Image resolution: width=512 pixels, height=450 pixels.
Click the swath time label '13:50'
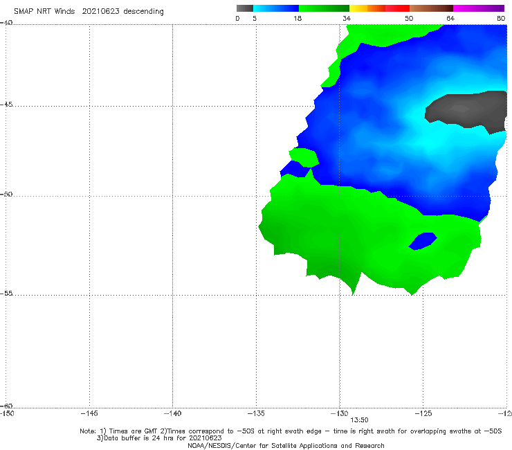click(x=359, y=420)
